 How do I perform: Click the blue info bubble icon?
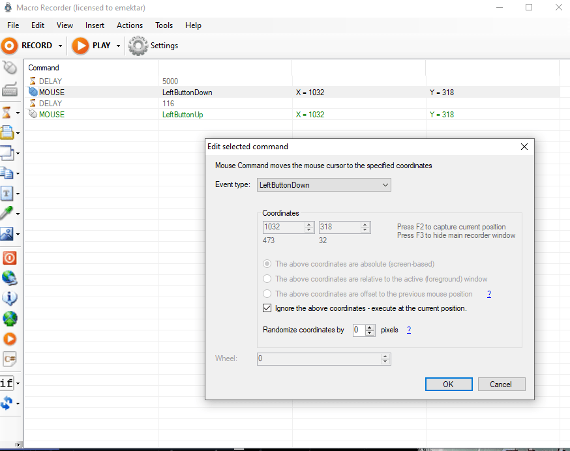pos(10,298)
